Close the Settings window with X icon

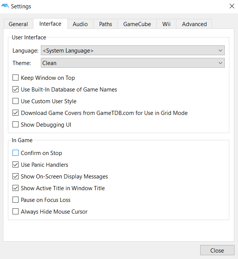pos(232,6)
